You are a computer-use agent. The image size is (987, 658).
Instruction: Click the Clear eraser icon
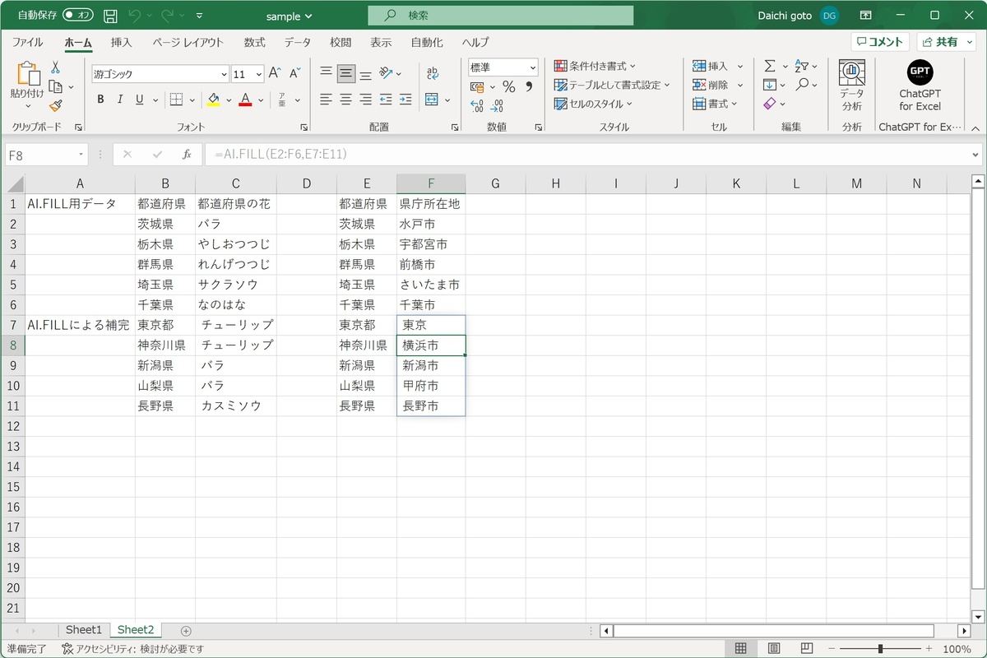tap(770, 104)
